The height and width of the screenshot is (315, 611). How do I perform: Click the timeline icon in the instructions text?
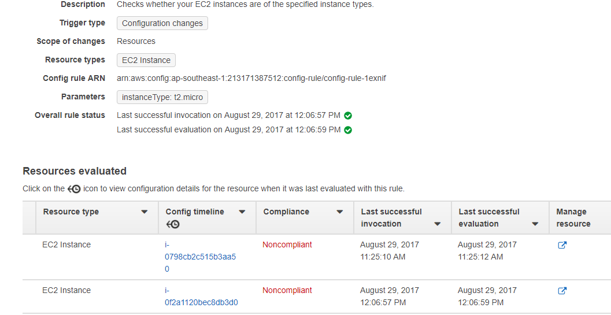coord(74,189)
